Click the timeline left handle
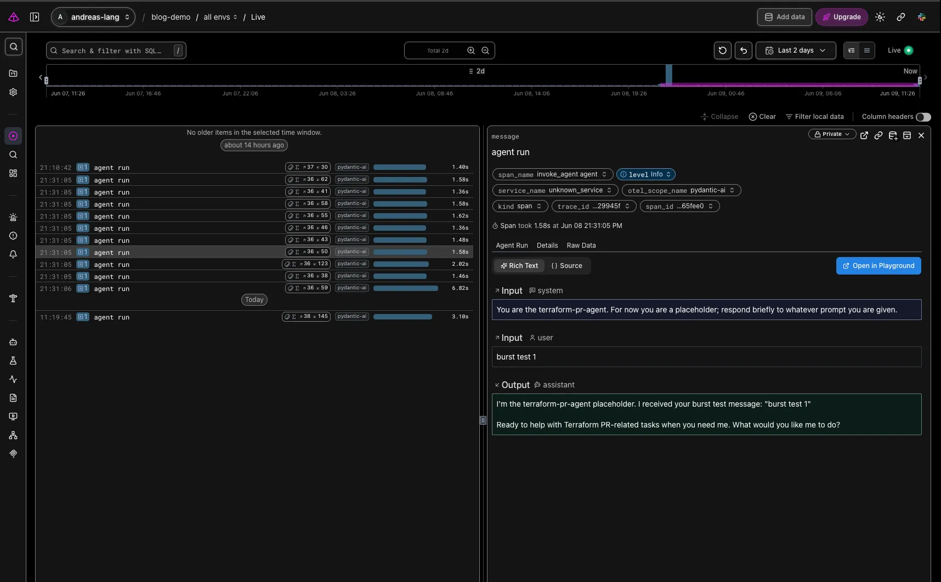The height and width of the screenshot is (582, 941). click(47, 81)
